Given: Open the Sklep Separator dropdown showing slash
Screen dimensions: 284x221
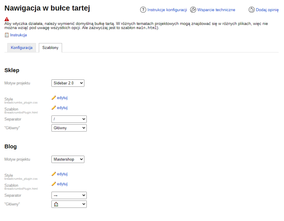Looking at the screenshot, I should [69, 119].
